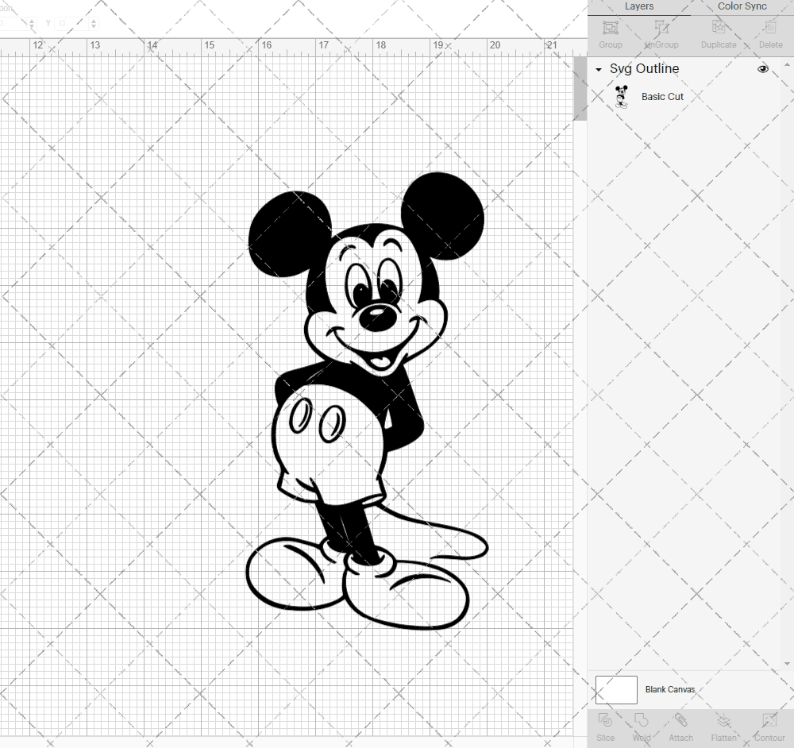The height and width of the screenshot is (748, 794).
Task: Click the Attach paperclip icon
Action: tap(680, 721)
